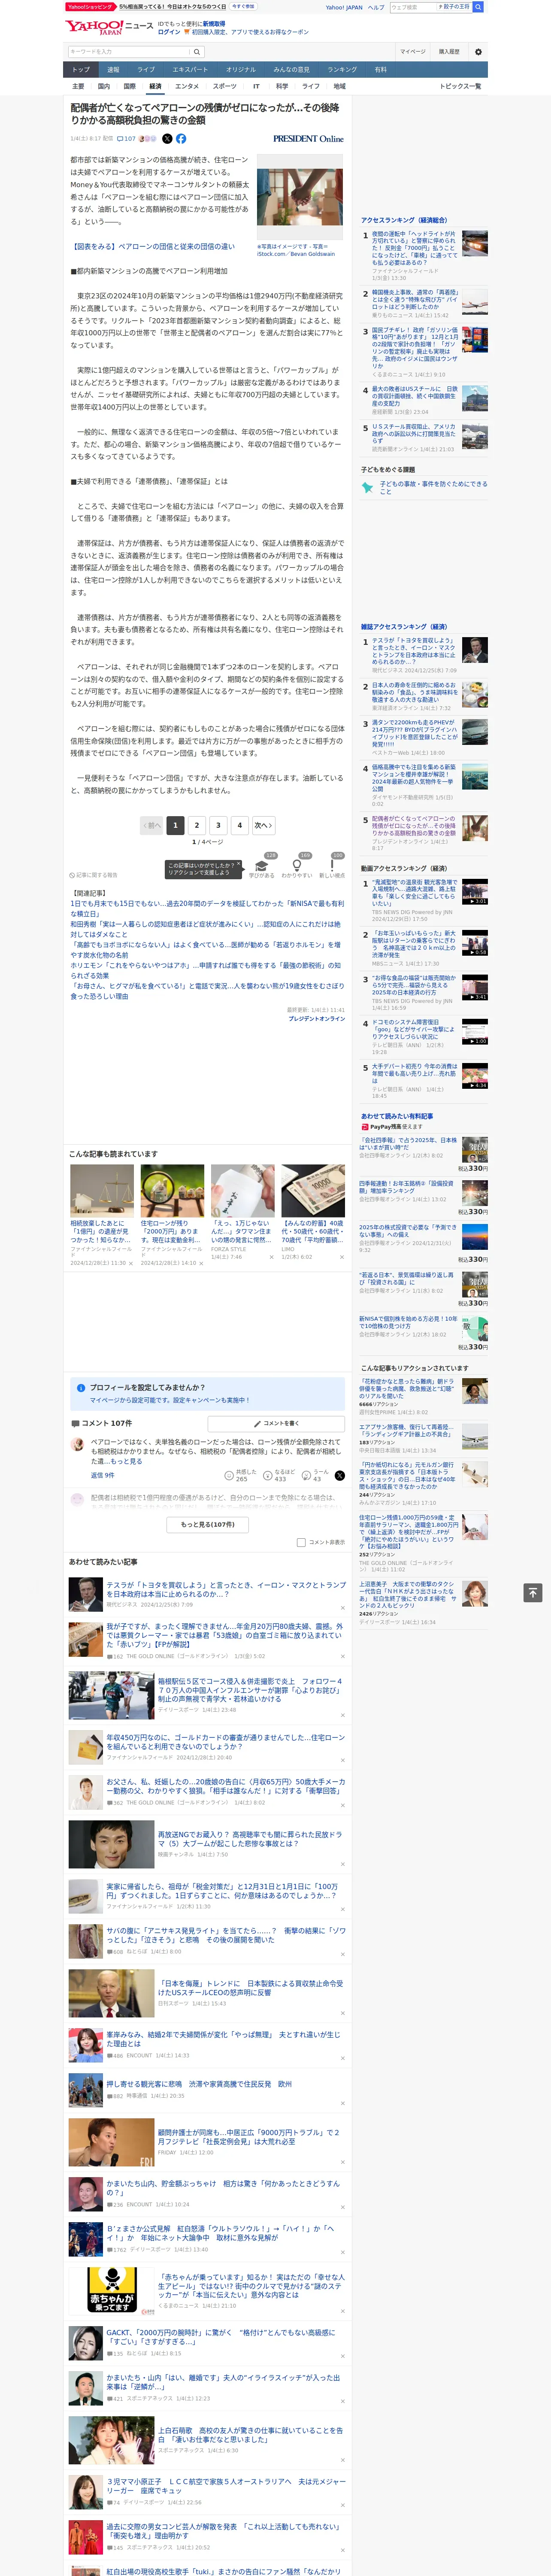This screenshot has height=2576, width=551.
Task: Open related article thumbnail showing scales
Action: tap(102, 1190)
